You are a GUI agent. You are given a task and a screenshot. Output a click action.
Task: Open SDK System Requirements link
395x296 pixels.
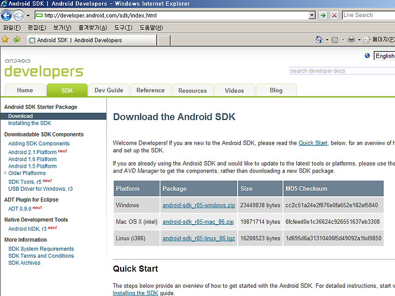pyautogui.click(x=41, y=249)
